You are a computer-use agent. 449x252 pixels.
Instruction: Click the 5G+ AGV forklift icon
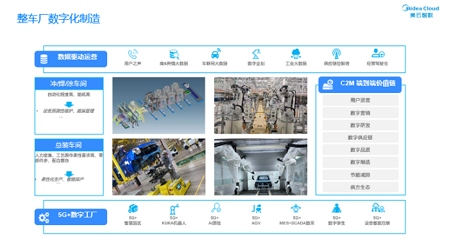257,208
